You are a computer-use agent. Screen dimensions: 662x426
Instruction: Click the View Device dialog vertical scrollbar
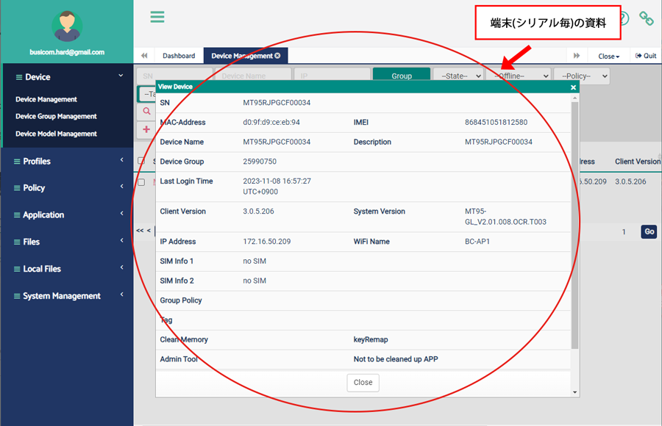[x=574, y=220]
